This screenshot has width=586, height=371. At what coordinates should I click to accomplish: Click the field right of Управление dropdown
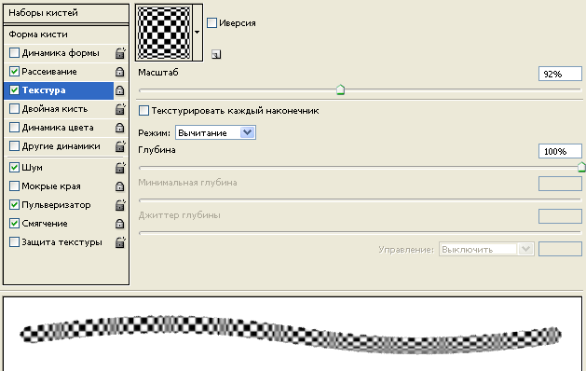560,249
